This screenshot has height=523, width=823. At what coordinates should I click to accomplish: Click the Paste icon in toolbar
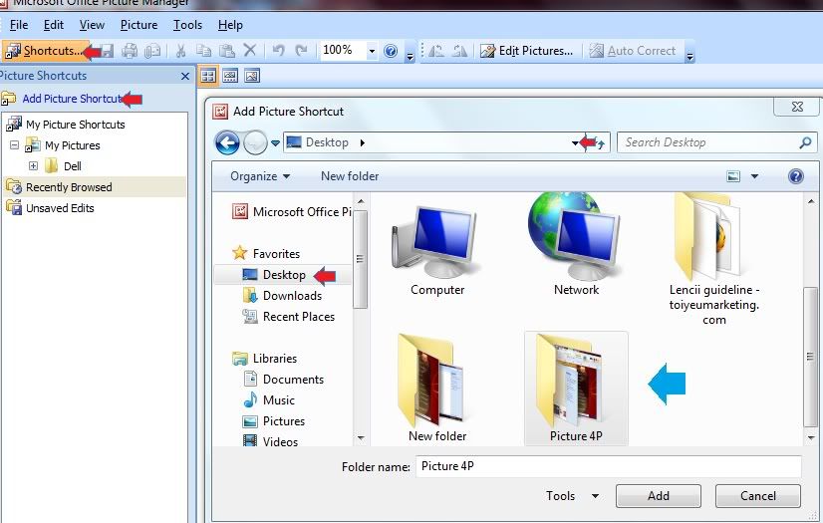pyautogui.click(x=227, y=51)
